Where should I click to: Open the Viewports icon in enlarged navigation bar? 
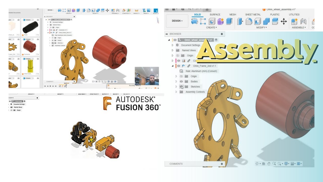pos(299,164)
